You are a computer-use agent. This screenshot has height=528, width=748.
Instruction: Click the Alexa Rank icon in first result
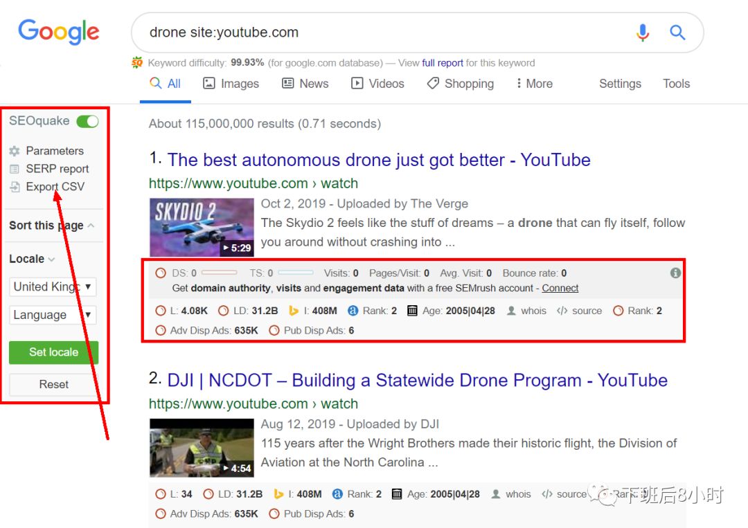(x=353, y=311)
